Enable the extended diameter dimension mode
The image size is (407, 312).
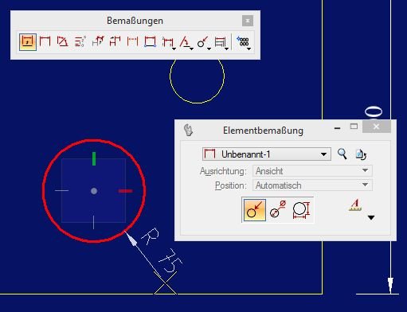point(301,210)
